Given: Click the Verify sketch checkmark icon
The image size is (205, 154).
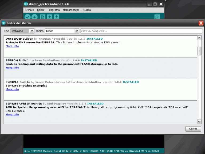Looking at the screenshot, I should [27, 17].
